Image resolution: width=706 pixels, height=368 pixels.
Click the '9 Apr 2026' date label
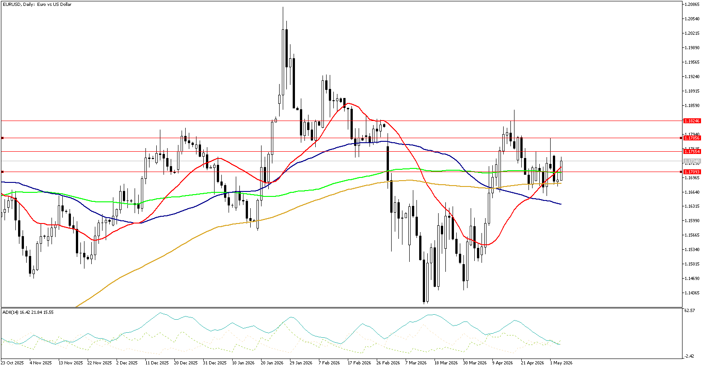point(503,363)
